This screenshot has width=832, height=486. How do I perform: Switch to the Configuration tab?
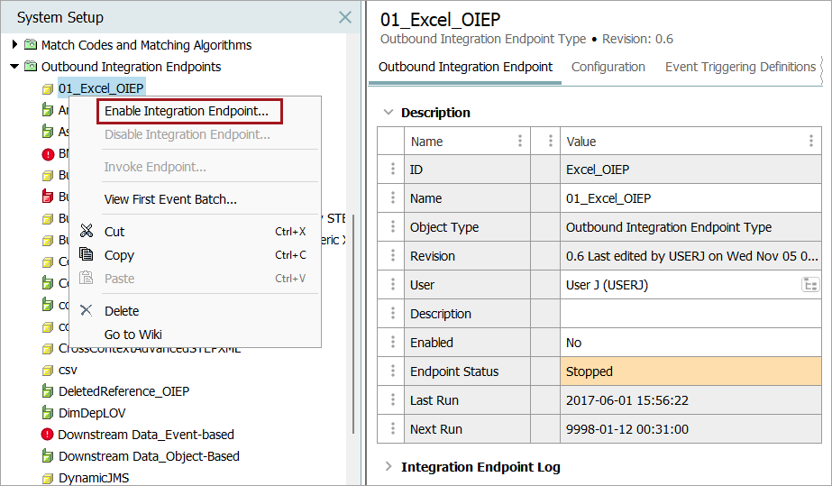click(608, 67)
